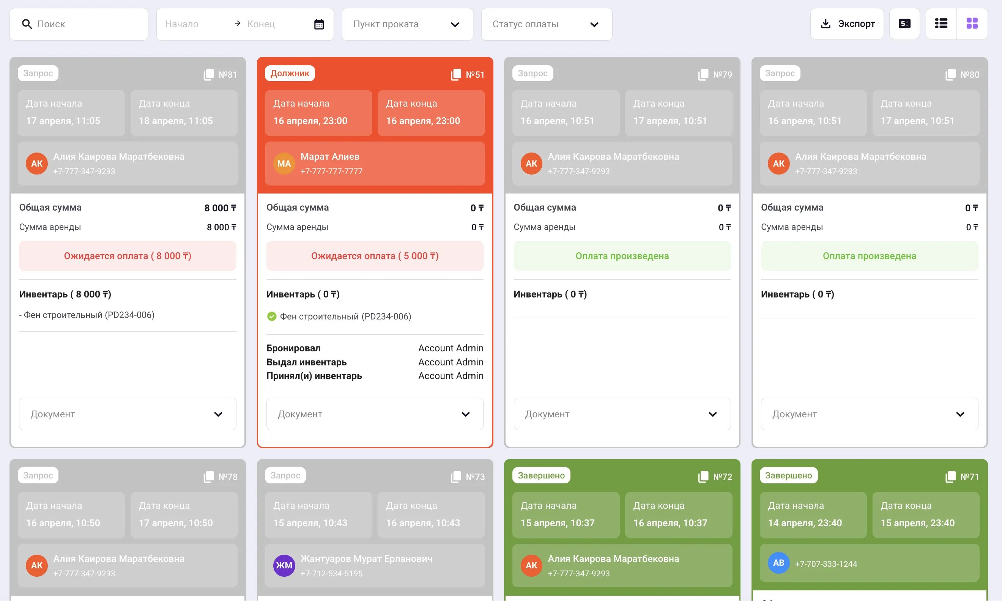Click Марат Алиев customer name
Viewport: 1002px width, 601px height.
point(330,157)
